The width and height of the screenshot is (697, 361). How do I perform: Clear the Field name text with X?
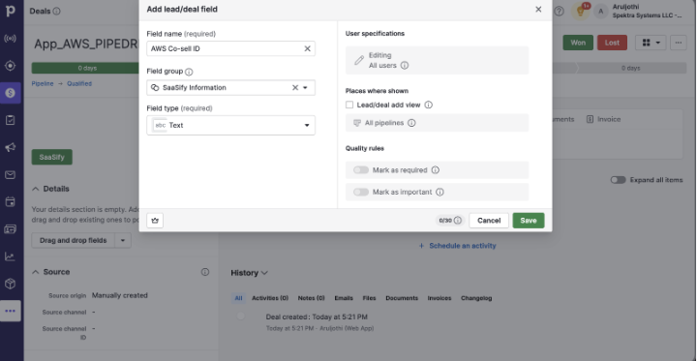307,49
